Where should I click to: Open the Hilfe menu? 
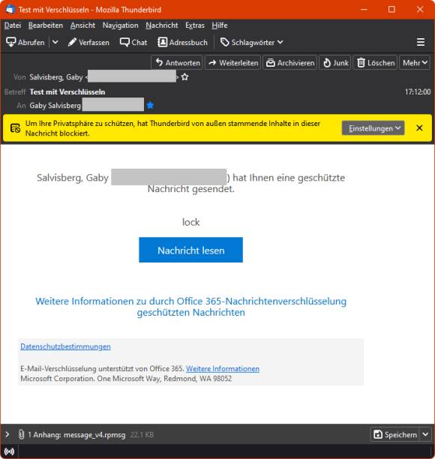[220, 25]
